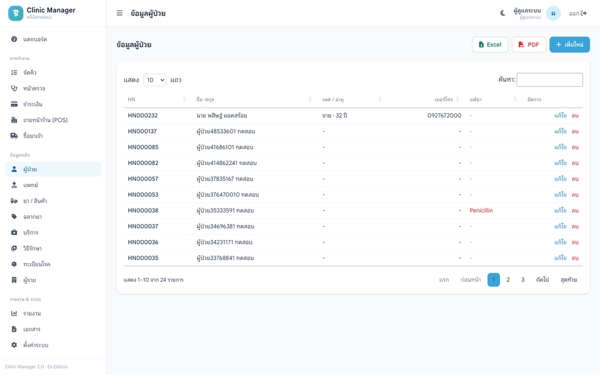The height and width of the screenshot is (375, 600).
Task: Sort the table by the HN column
Action: click(156, 99)
